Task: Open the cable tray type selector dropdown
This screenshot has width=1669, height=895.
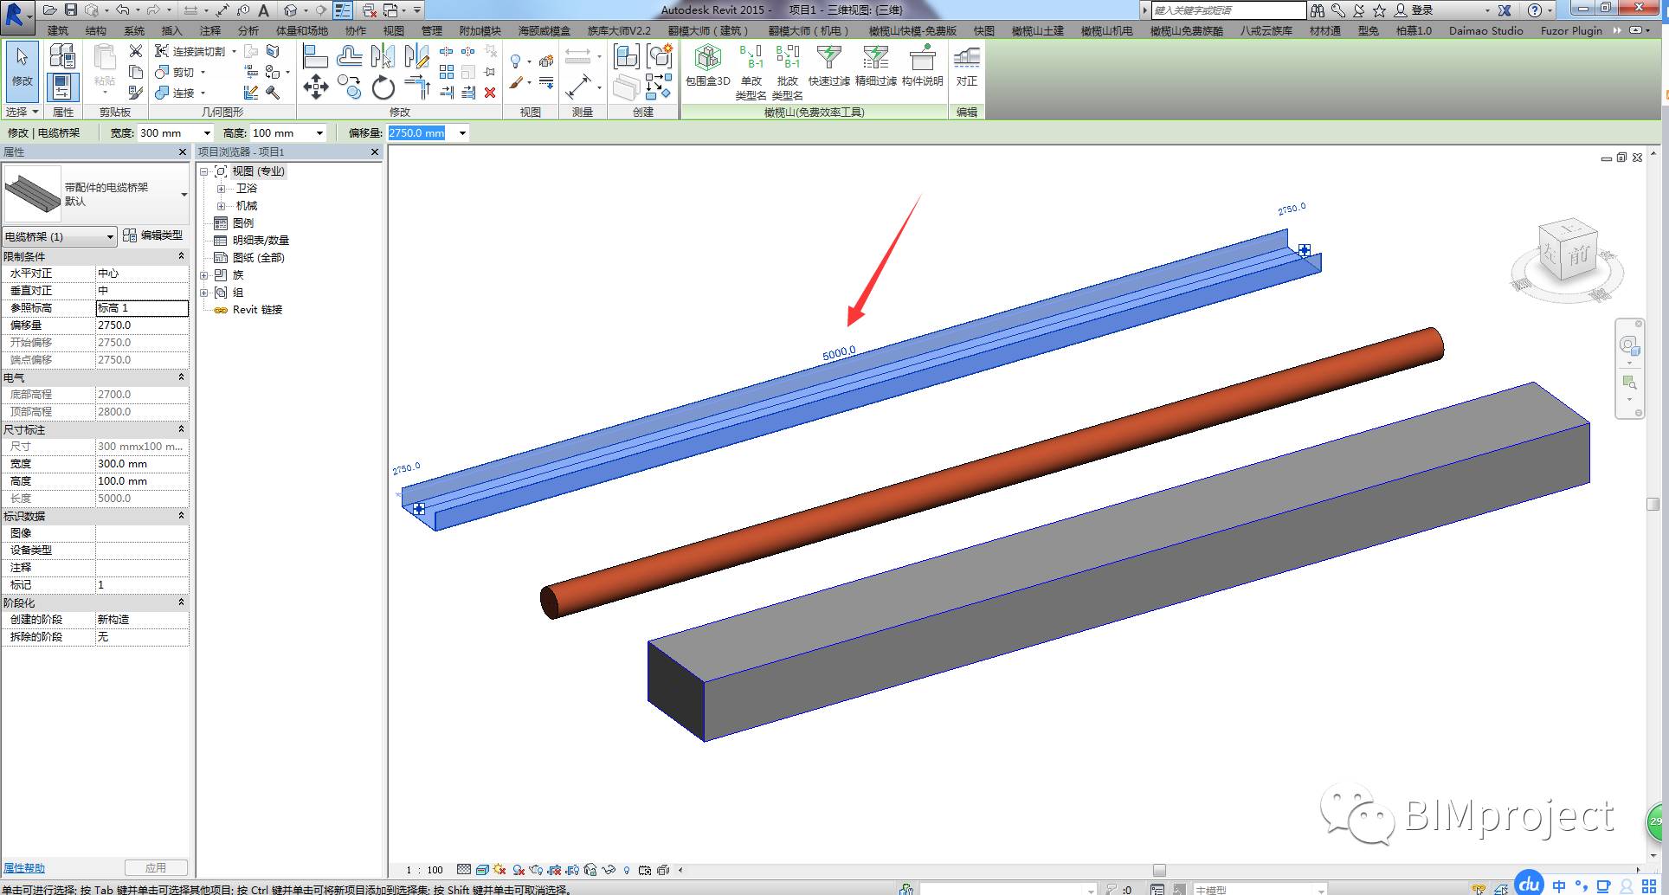Action: (184, 194)
